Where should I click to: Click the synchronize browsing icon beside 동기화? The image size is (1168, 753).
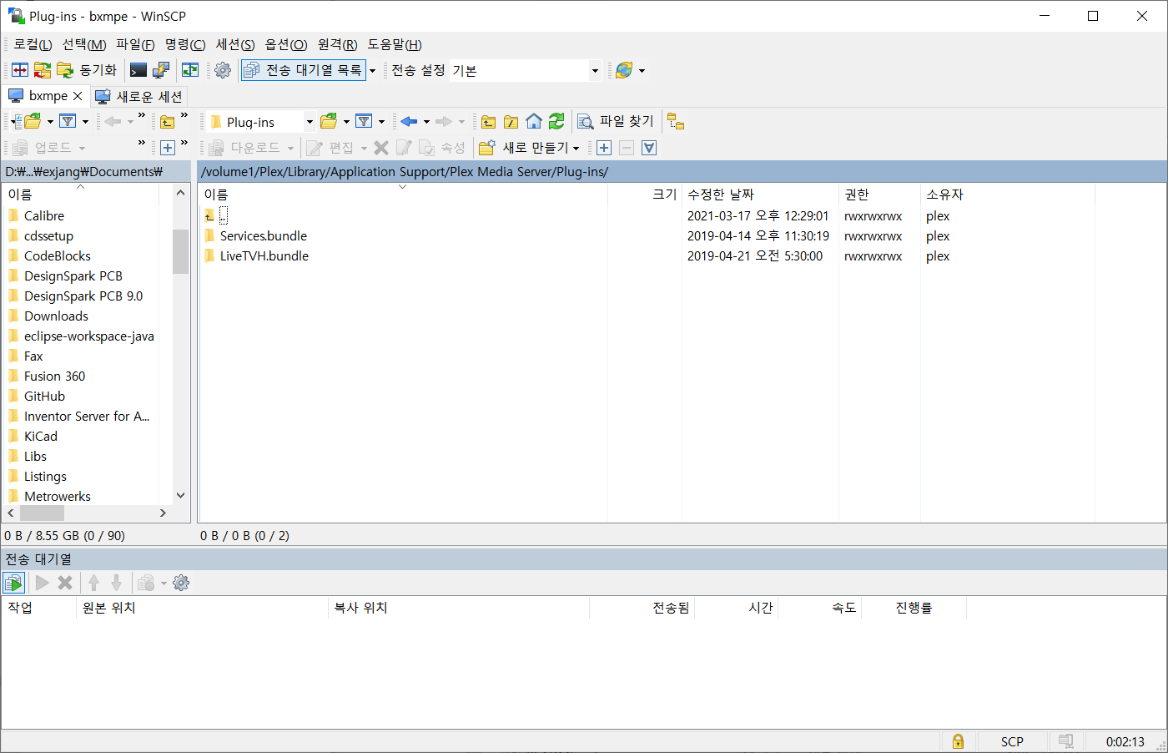click(x=43, y=70)
